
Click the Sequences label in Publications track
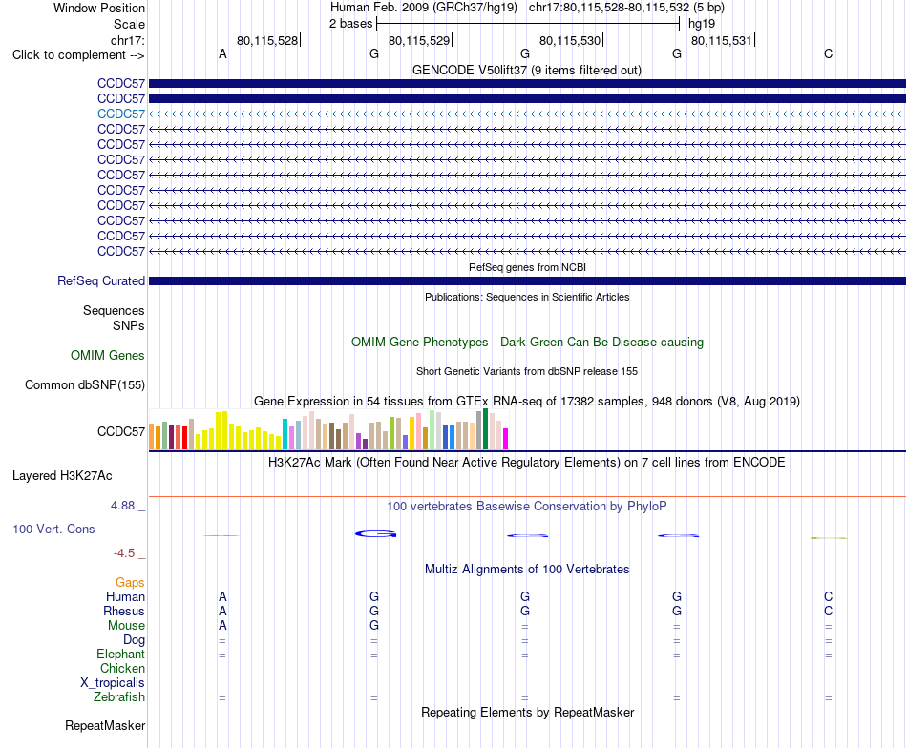pyautogui.click(x=114, y=310)
